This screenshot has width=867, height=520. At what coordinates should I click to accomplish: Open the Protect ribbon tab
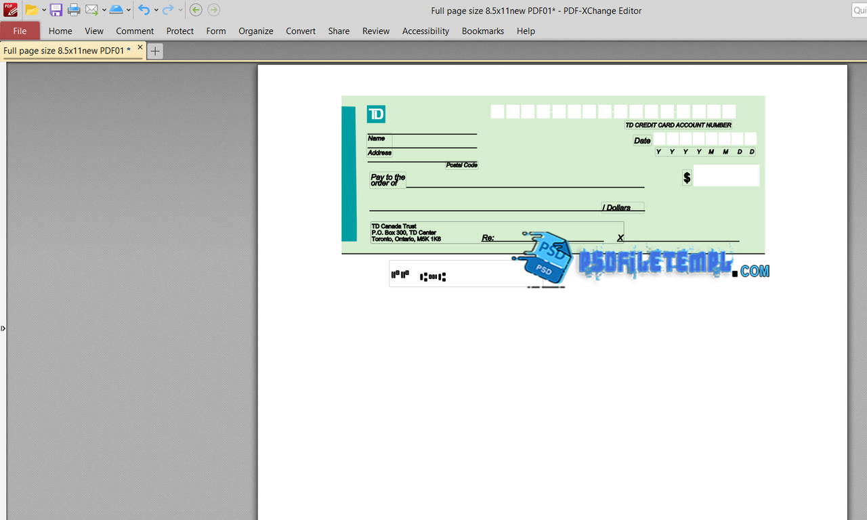[180, 30]
